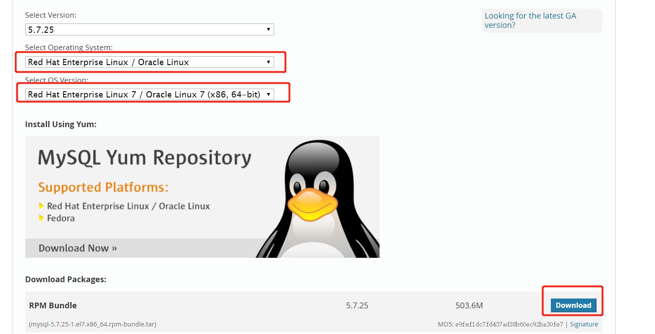Click the RPM Bundle Download button
The image size is (655, 334).
(574, 305)
